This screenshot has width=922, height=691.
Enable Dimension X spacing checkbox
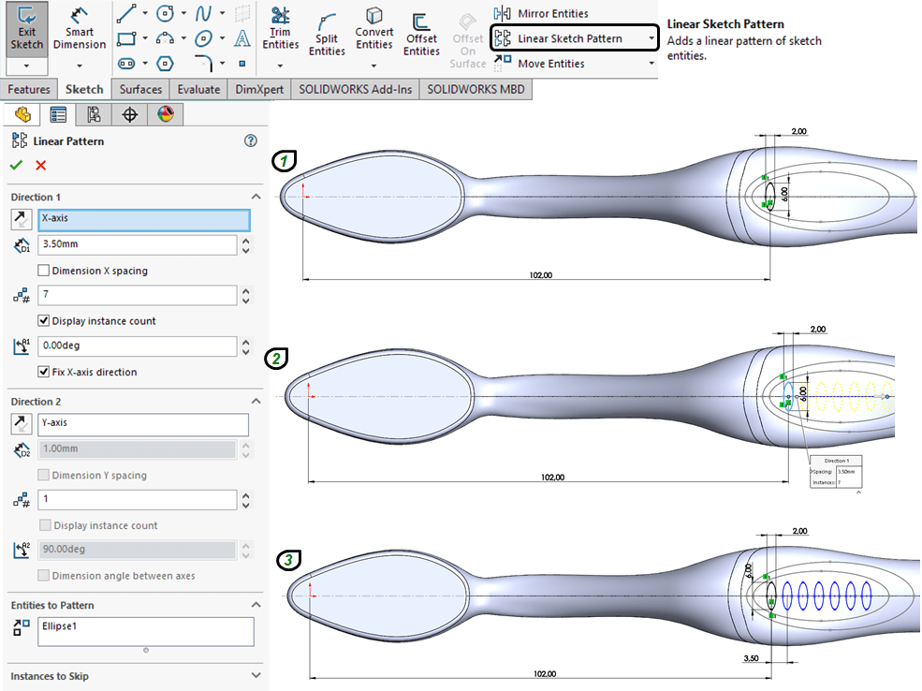tap(44, 271)
